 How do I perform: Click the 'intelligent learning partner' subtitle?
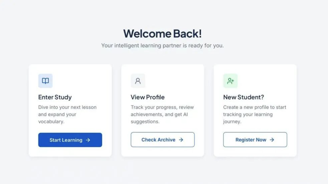click(x=163, y=45)
